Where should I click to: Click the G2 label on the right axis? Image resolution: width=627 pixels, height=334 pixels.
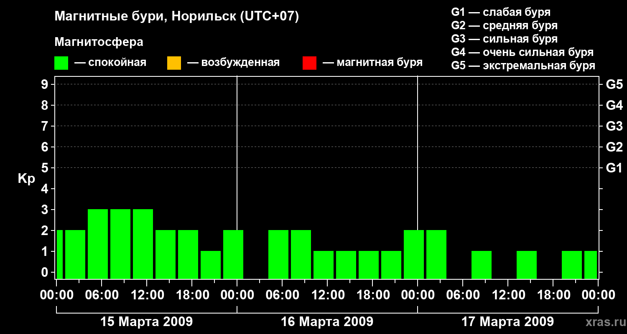click(614, 147)
